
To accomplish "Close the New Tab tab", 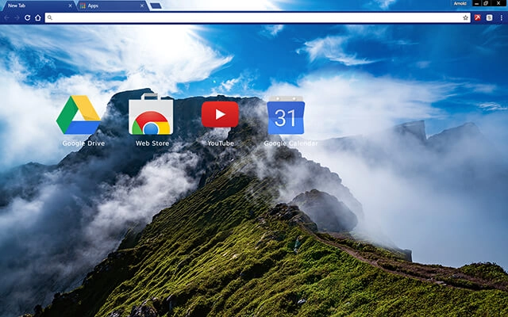I will coord(70,6).
